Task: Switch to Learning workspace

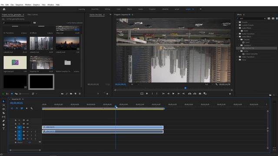Action: pos(82,9)
